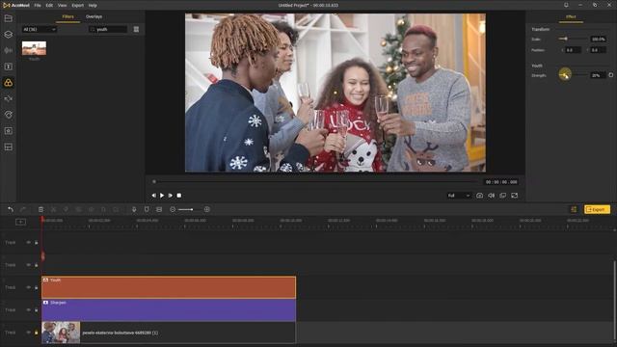The image size is (617, 347).
Task: Click the Strength percentage value field
Action: pyautogui.click(x=597, y=75)
